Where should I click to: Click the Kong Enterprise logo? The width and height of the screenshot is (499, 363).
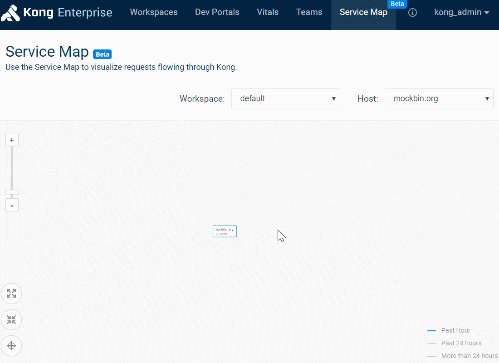tap(57, 13)
